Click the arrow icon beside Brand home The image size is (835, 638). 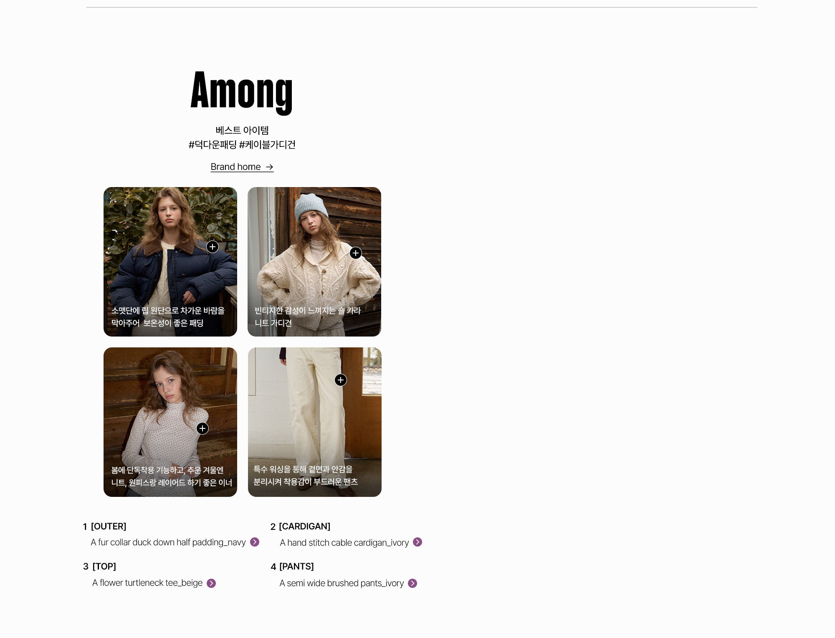click(270, 167)
